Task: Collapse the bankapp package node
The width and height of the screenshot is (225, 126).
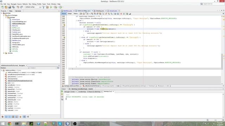Action: (x=6, y=17)
